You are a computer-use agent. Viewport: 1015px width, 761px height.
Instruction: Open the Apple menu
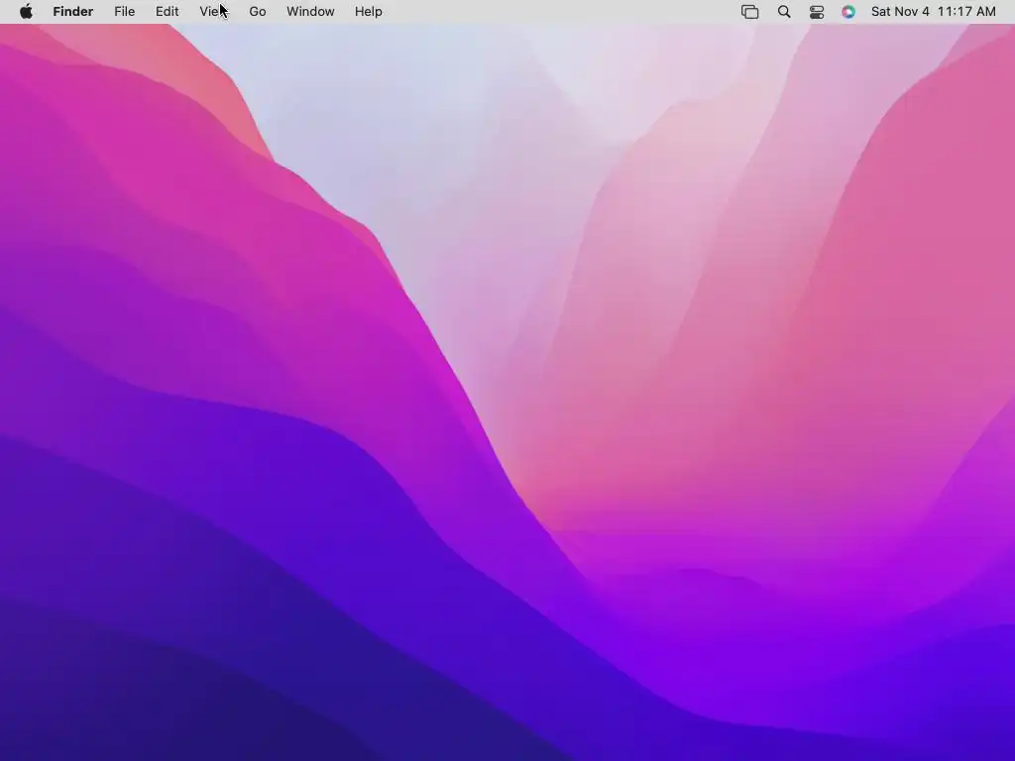coord(26,12)
